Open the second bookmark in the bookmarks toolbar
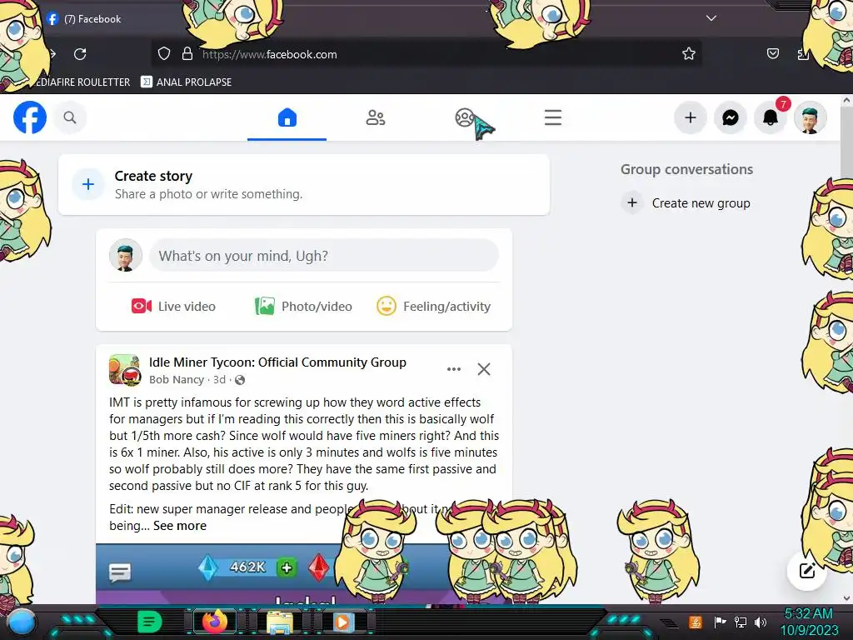 click(x=186, y=82)
